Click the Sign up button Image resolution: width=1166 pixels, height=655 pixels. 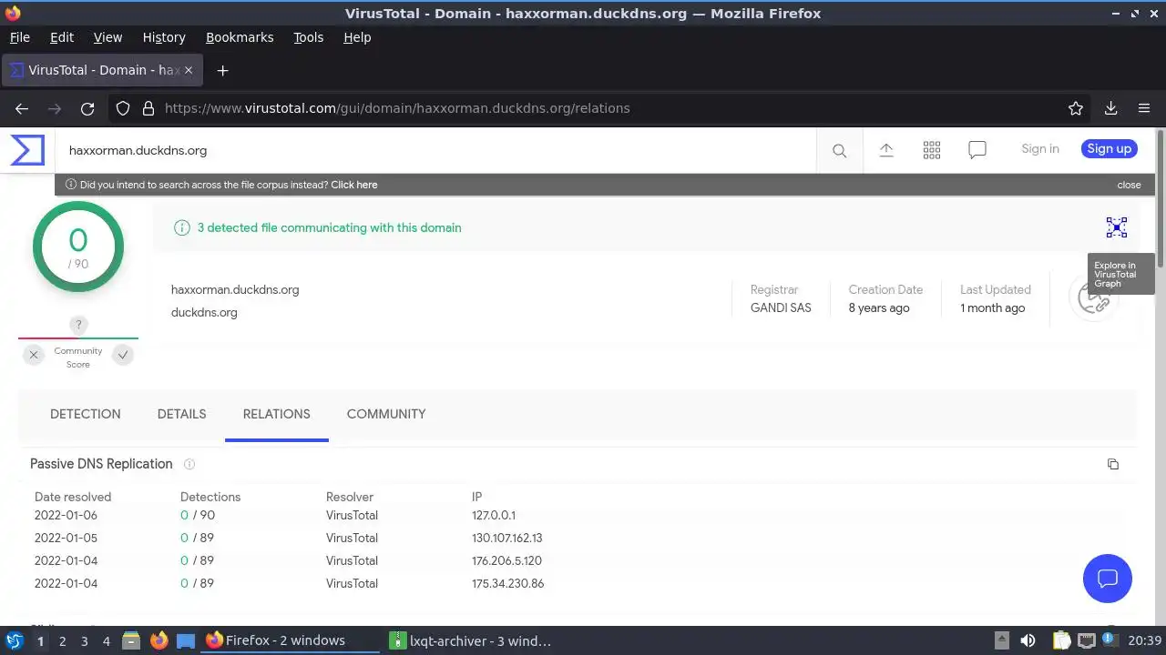1109,149
